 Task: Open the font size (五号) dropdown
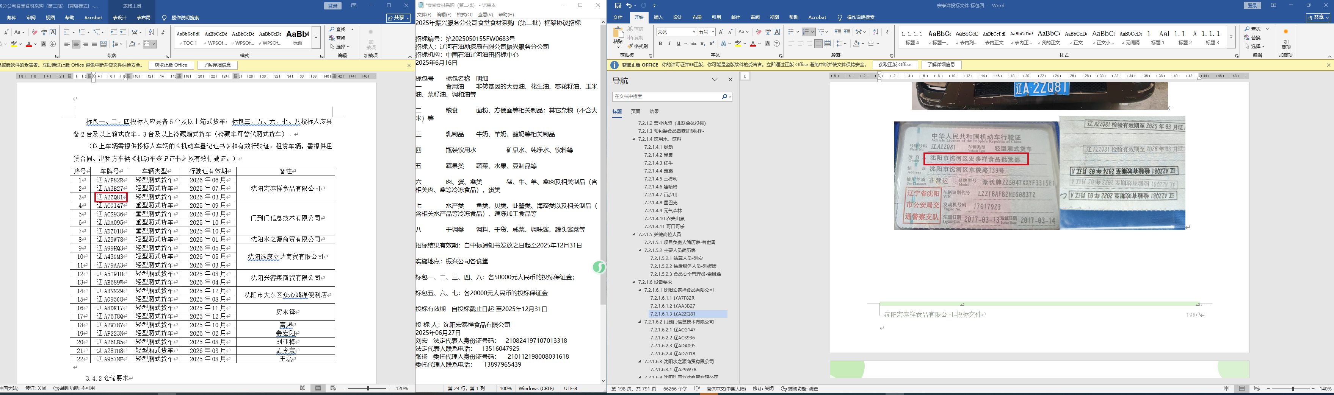click(713, 32)
